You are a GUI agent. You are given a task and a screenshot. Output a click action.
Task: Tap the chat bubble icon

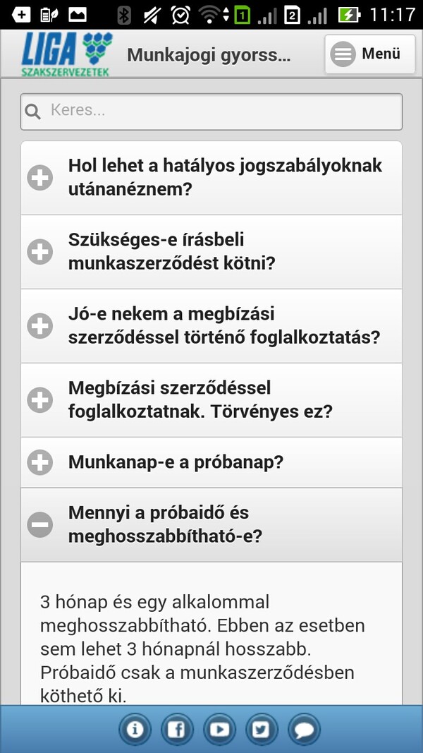click(304, 730)
